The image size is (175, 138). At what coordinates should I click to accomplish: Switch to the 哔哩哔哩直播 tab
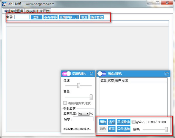tap(13, 11)
